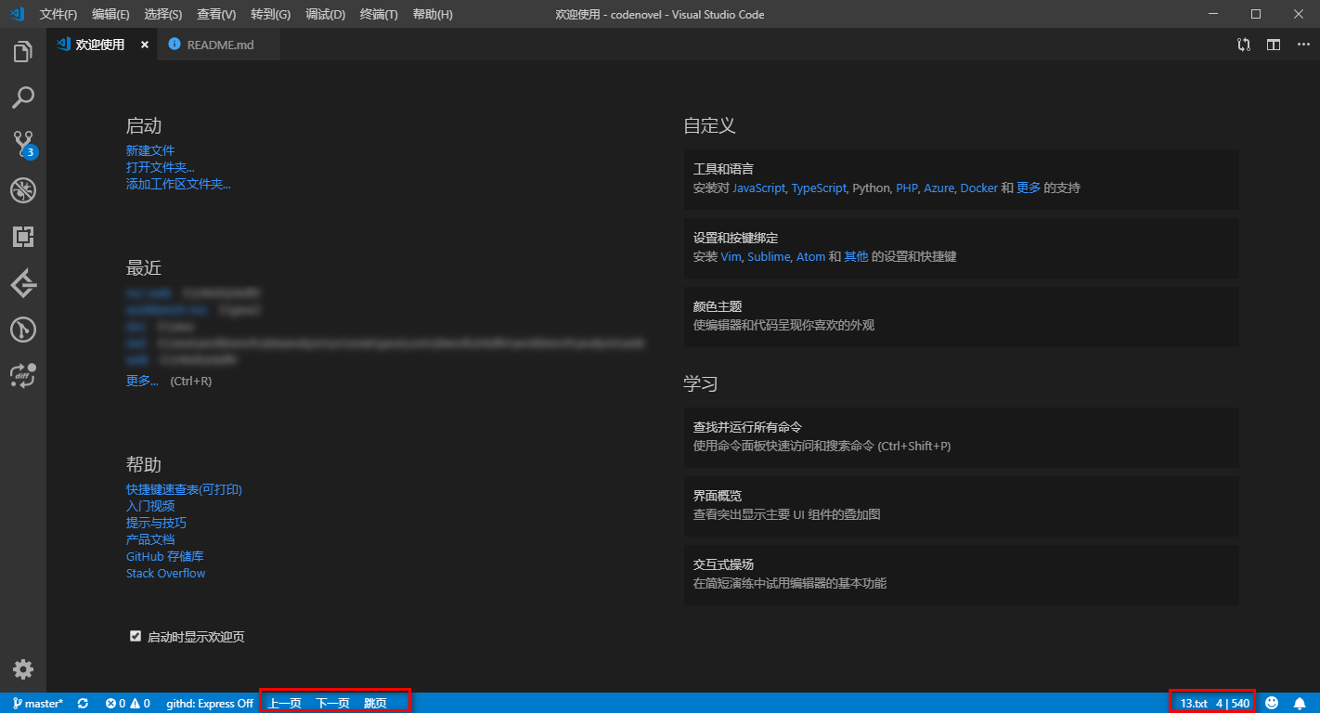
Task: Open the 产品文档 link
Action: (x=150, y=539)
